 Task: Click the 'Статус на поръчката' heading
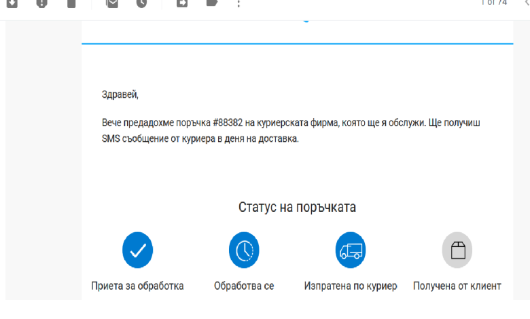tap(297, 207)
